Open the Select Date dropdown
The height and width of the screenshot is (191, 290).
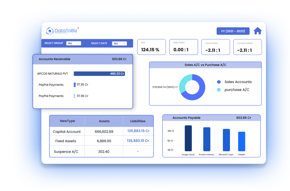click(120, 43)
